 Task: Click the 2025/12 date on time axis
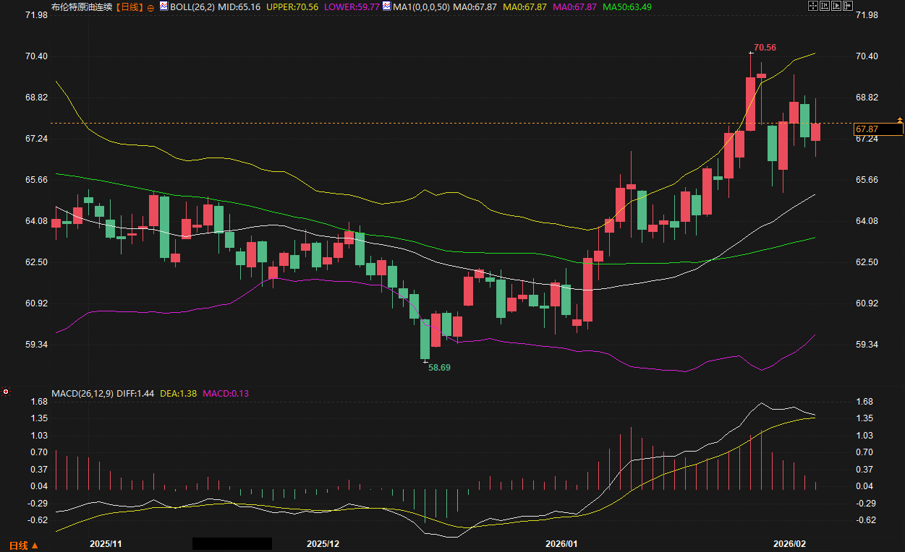click(x=323, y=543)
